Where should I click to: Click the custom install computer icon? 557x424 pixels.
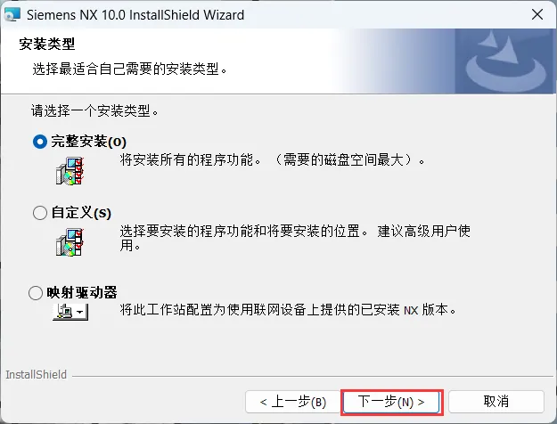pyautogui.click(x=70, y=241)
